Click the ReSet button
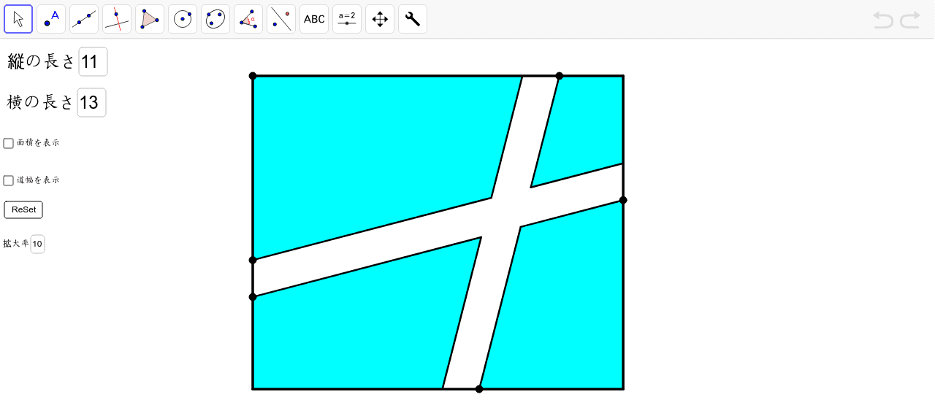The width and height of the screenshot is (935, 416). (x=23, y=209)
